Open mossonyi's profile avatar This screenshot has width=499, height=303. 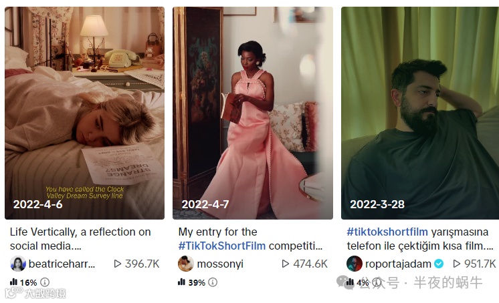(x=186, y=264)
